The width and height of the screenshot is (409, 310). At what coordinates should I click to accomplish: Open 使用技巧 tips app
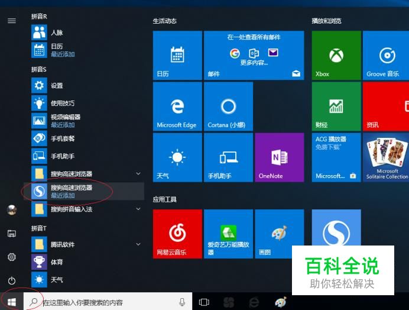point(83,103)
